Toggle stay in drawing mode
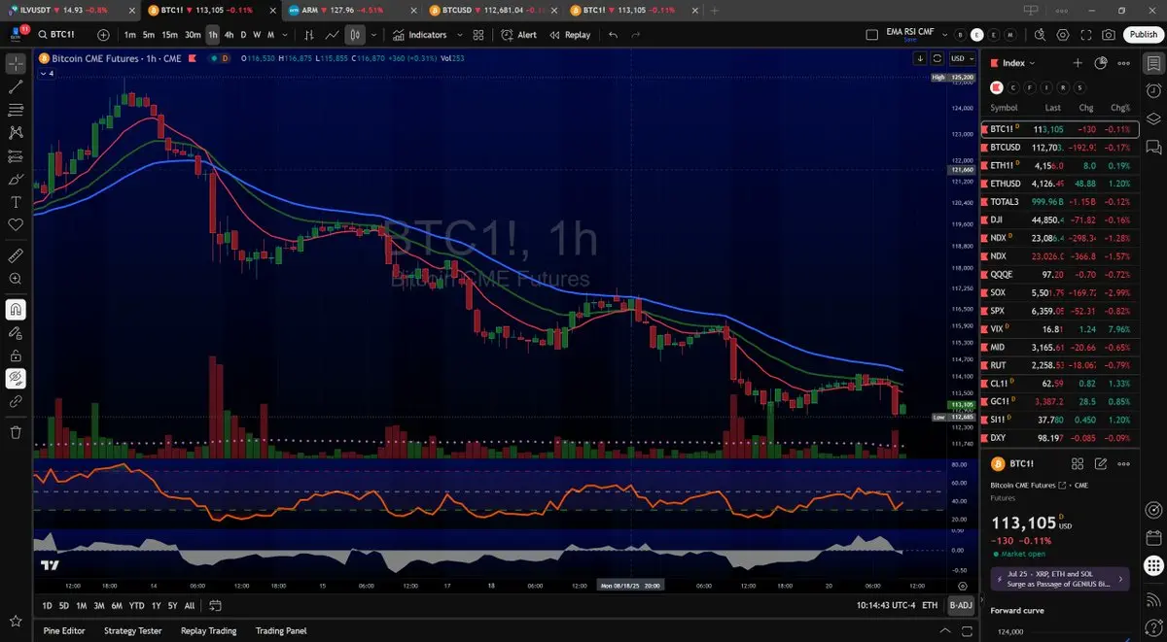Screen dimensions: 1167x642 tap(16, 332)
